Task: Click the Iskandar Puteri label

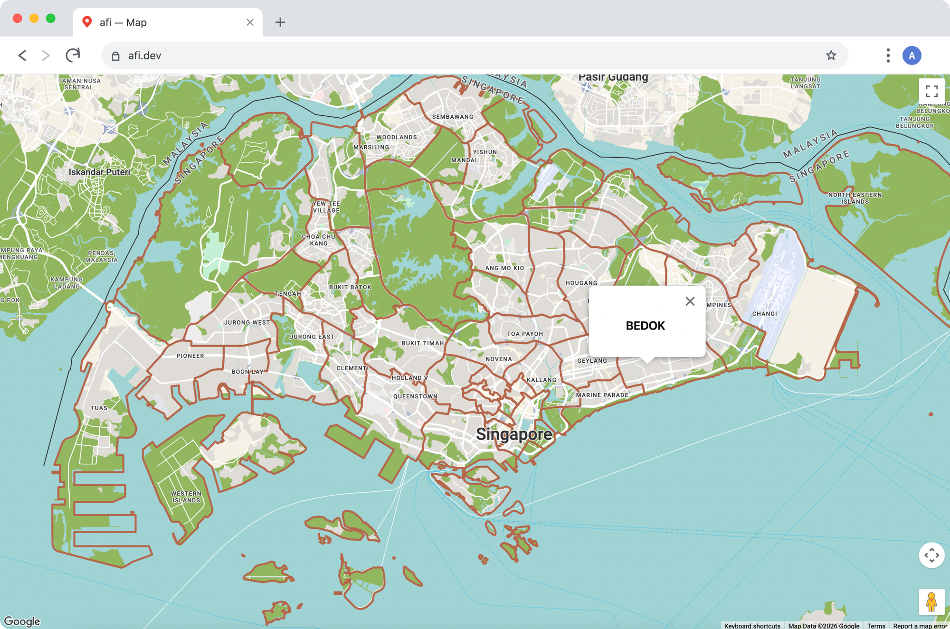Action: pyautogui.click(x=99, y=172)
